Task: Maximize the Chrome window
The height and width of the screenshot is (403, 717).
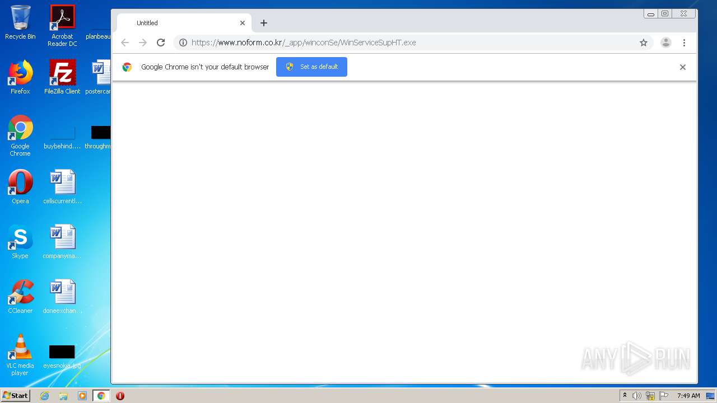Action: click(665, 14)
